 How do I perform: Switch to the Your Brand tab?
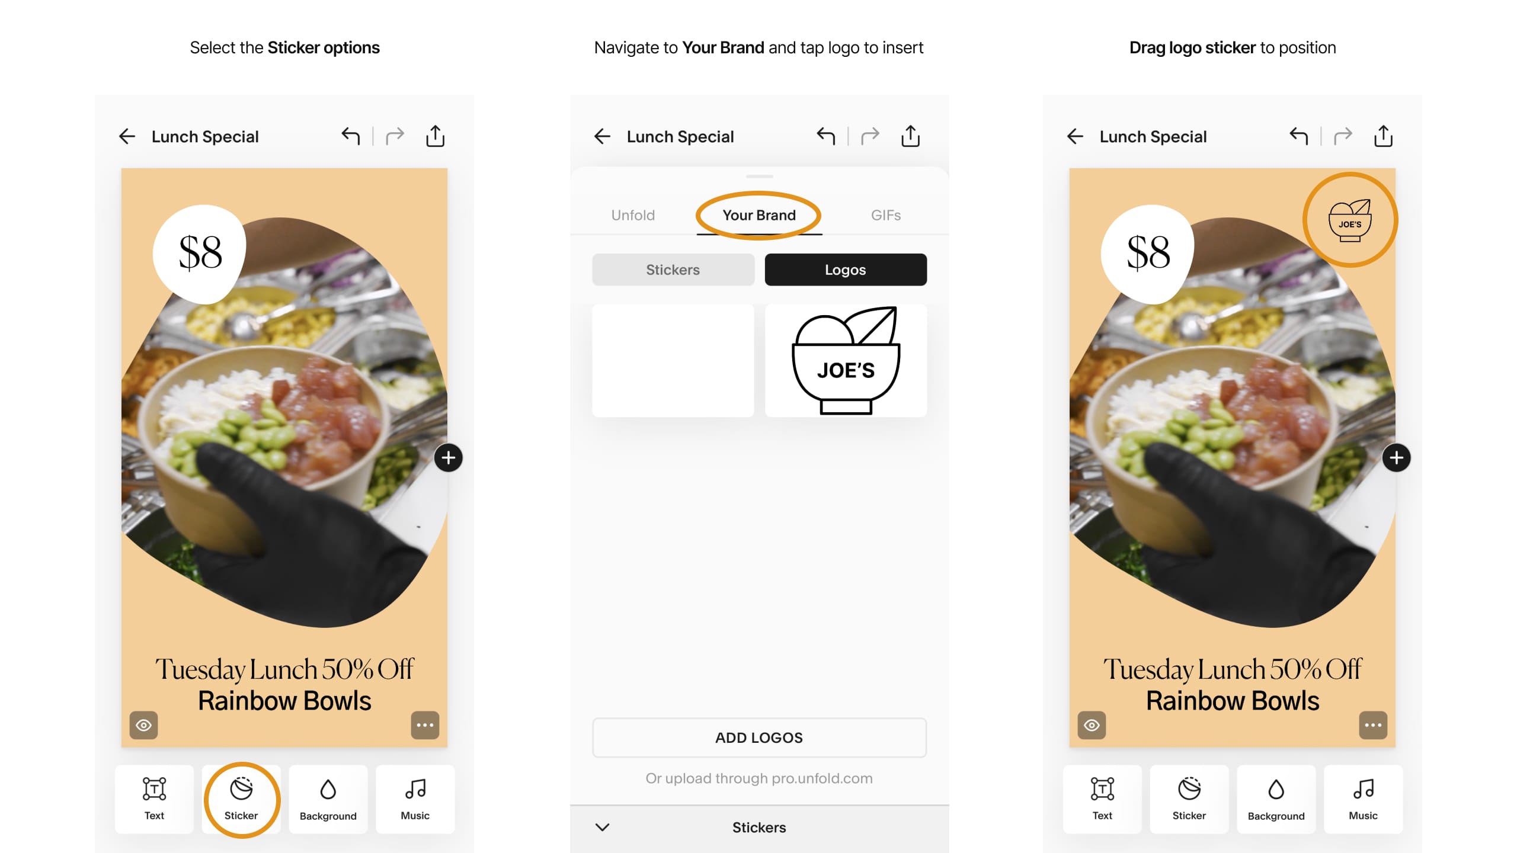pos(758,214)
